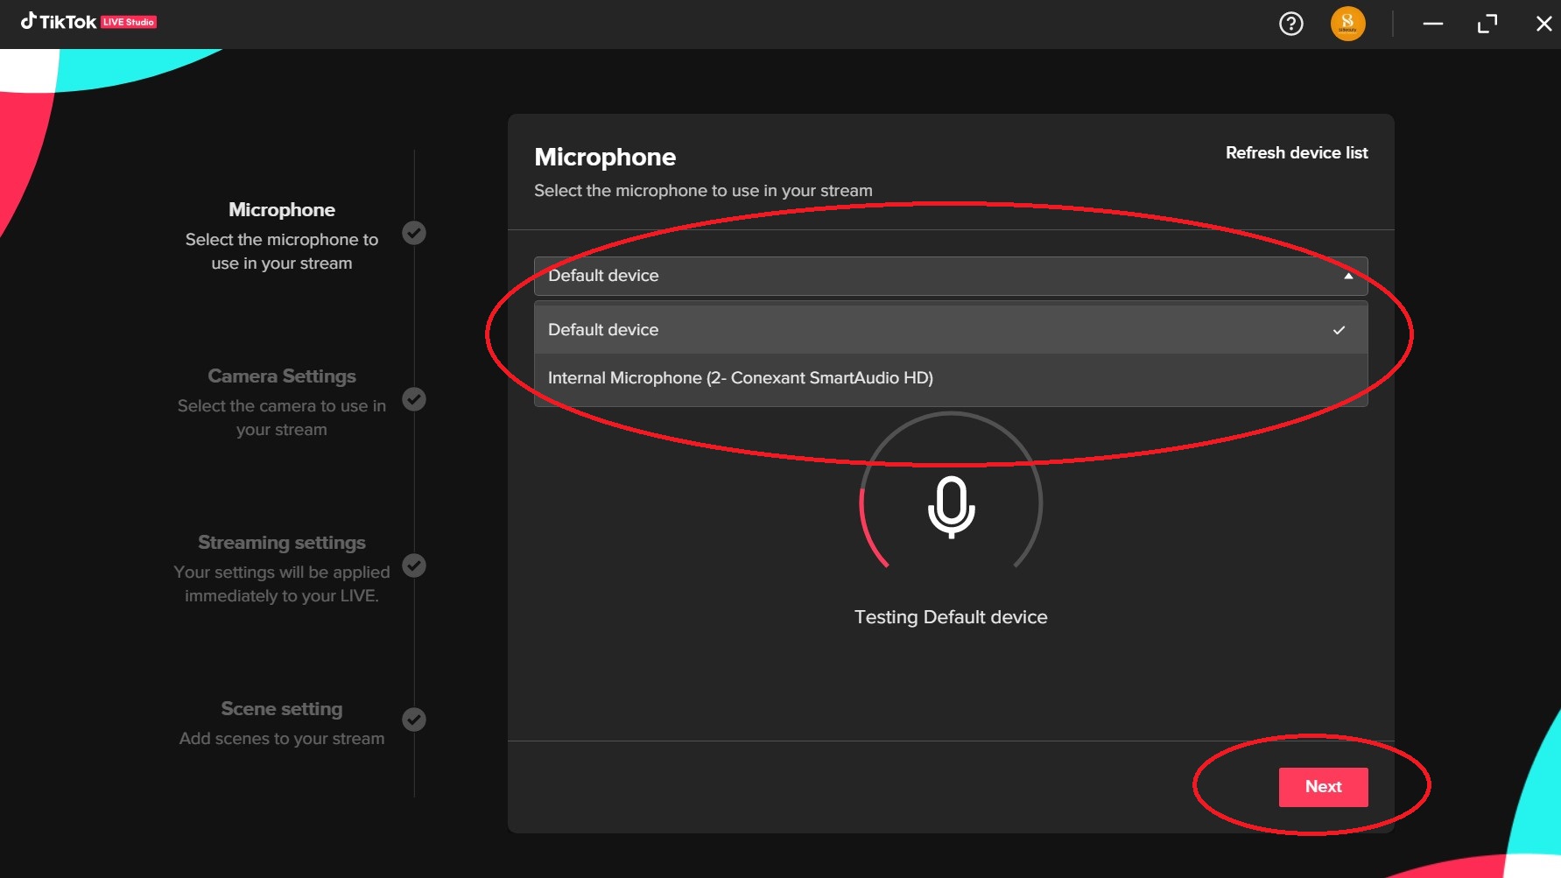The height and width of the screenshot is (878, 1561).
Task: Go to the Microphone setup step
Action: click(281, 210)
